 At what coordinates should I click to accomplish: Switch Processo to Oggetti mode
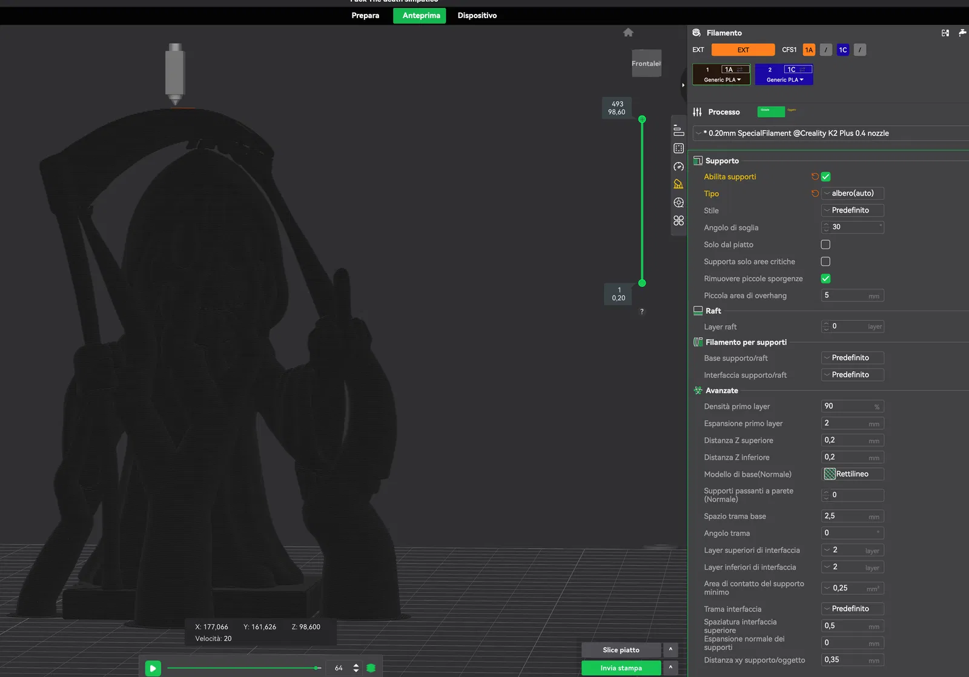click(792, 110)
